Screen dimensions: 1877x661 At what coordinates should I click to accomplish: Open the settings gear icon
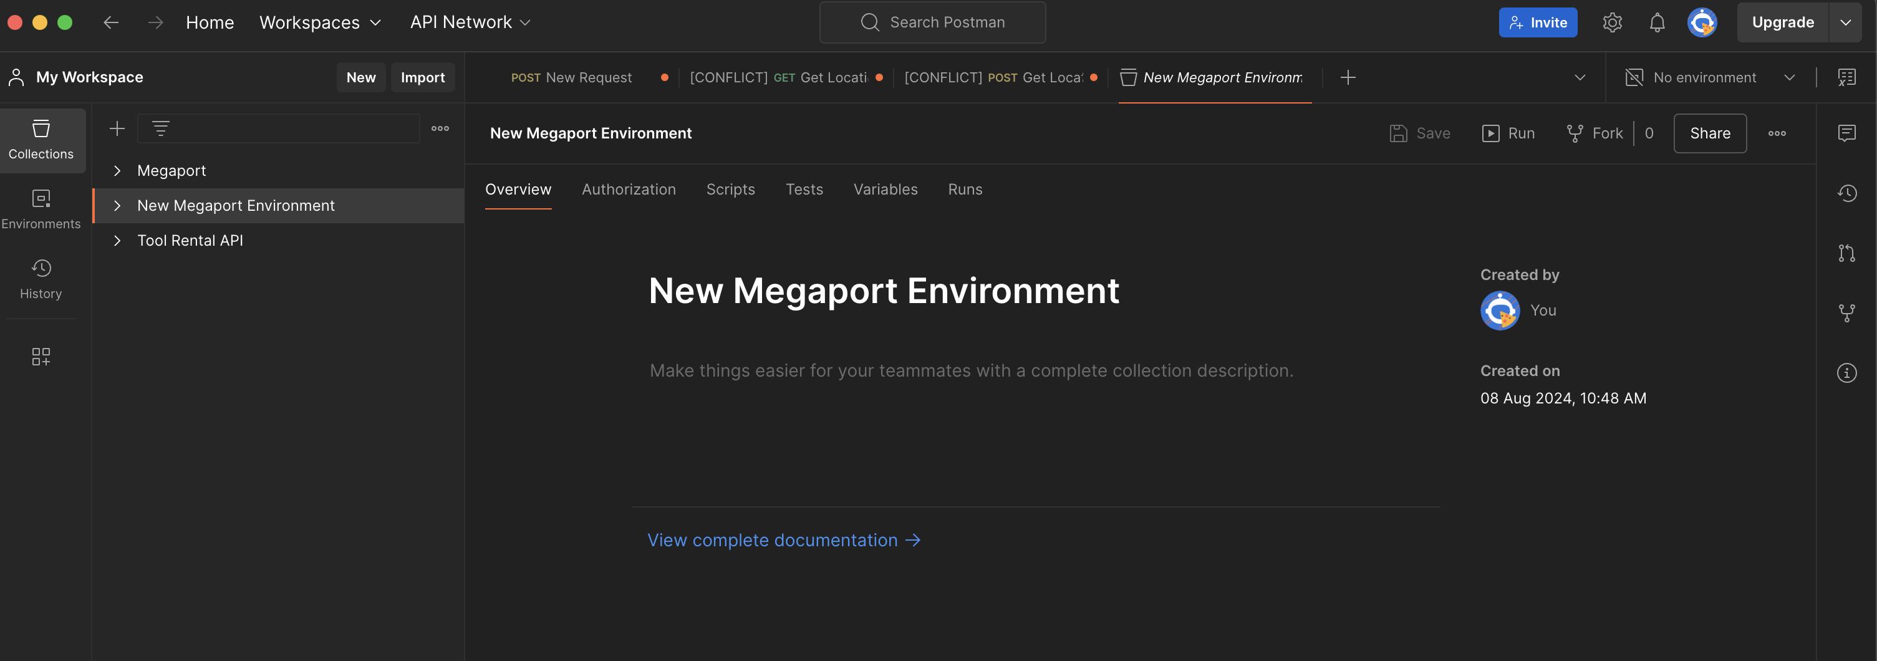(x=1612, y=22)
